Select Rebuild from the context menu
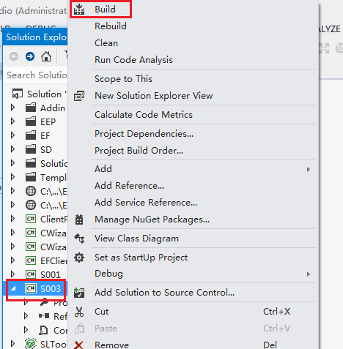343x349 pixels. pos(111,26)
